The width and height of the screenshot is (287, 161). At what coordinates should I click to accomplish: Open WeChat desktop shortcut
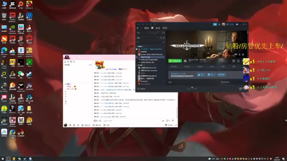click(21, 75)
